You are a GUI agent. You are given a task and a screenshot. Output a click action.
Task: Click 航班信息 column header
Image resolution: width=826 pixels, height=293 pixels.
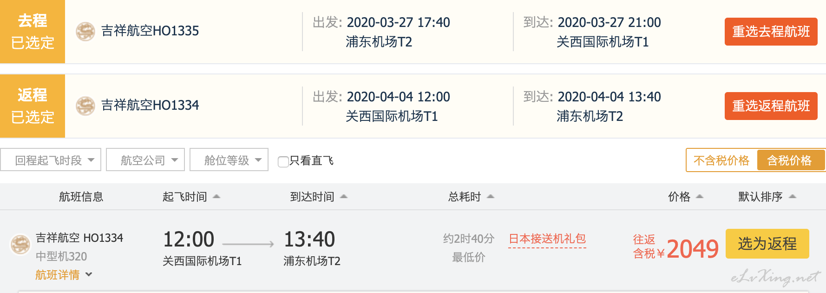pyautogui.click(x=81, y=197)
